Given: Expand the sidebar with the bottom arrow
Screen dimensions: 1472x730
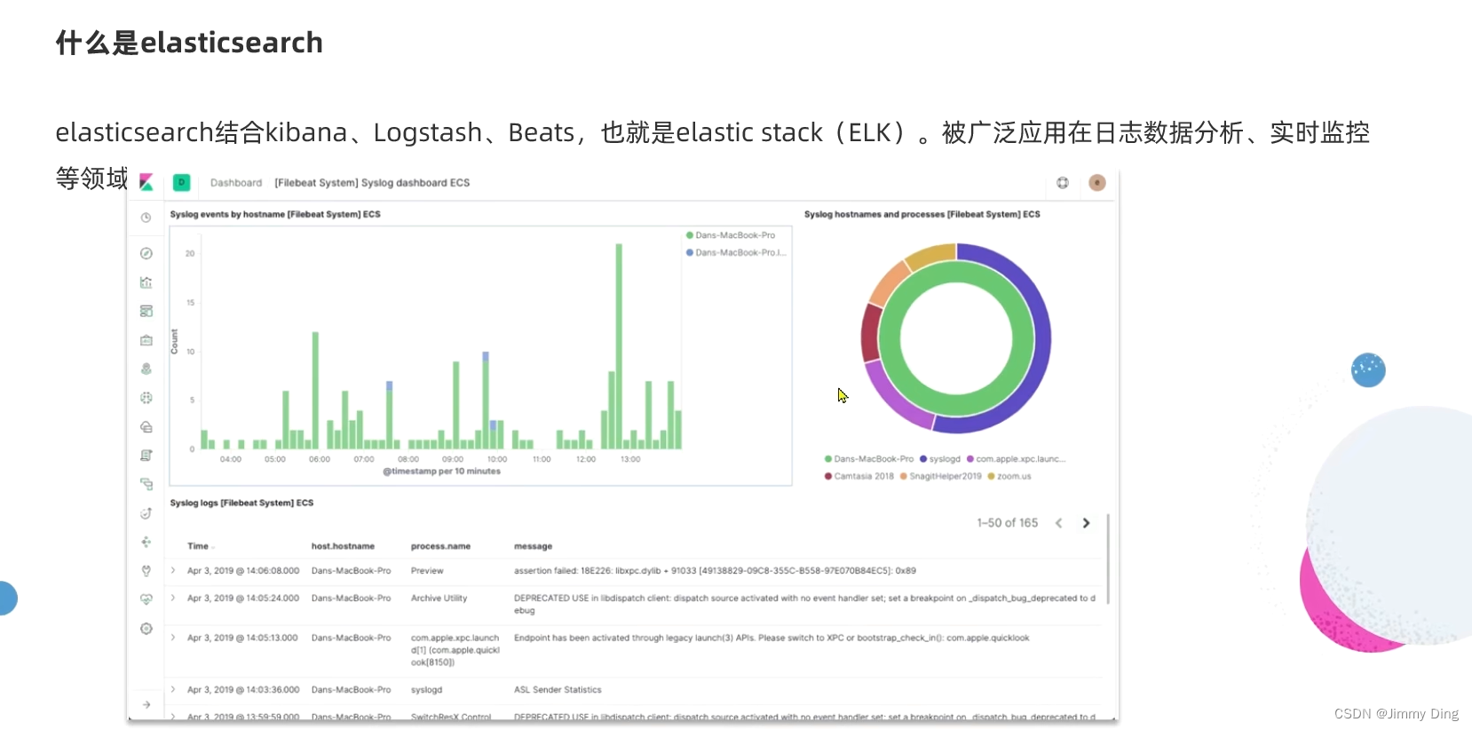Looking at the screenshot, I should pyautogui.click(x=146, y=704).
